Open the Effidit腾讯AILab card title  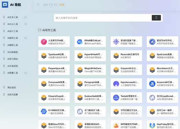94,41
